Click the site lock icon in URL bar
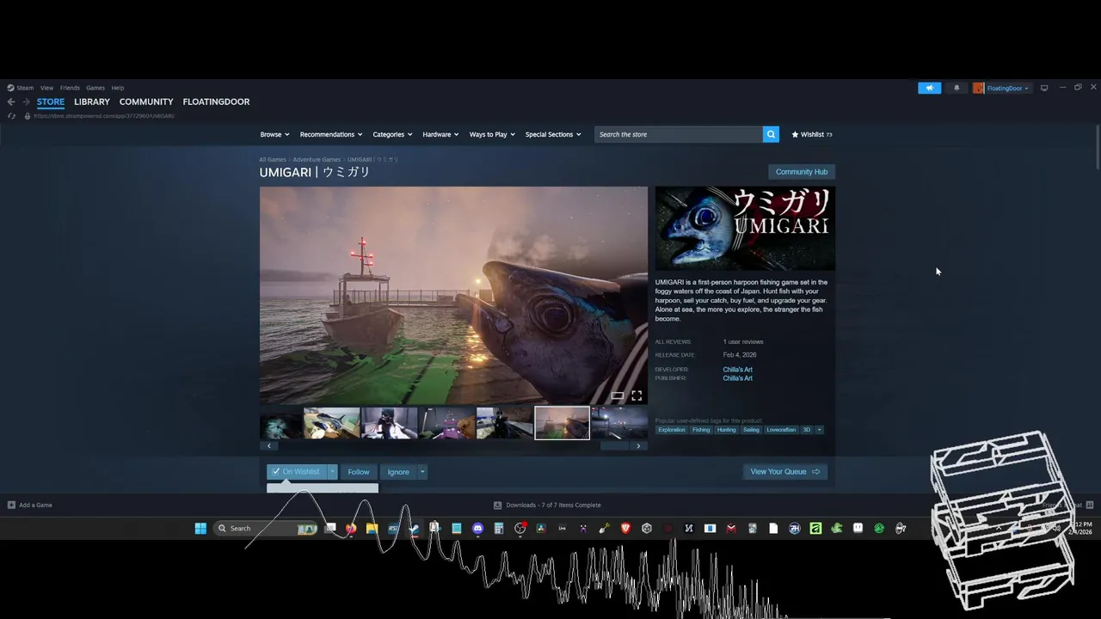Viewport: 1101px width, 619px height. click(x=28, y=116)
